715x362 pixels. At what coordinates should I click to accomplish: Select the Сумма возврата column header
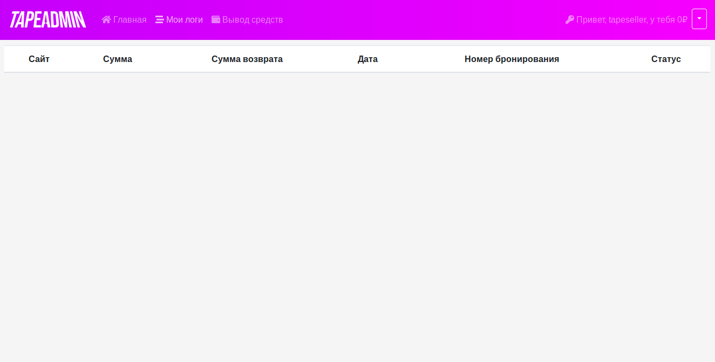click(x=247, y=59)
